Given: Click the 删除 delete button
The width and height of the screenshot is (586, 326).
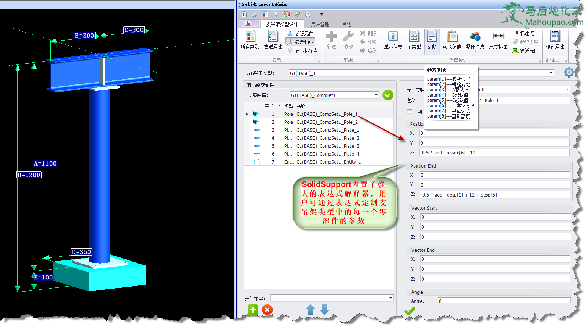Looking at the screenshot, I should click(x=368, y=33).
